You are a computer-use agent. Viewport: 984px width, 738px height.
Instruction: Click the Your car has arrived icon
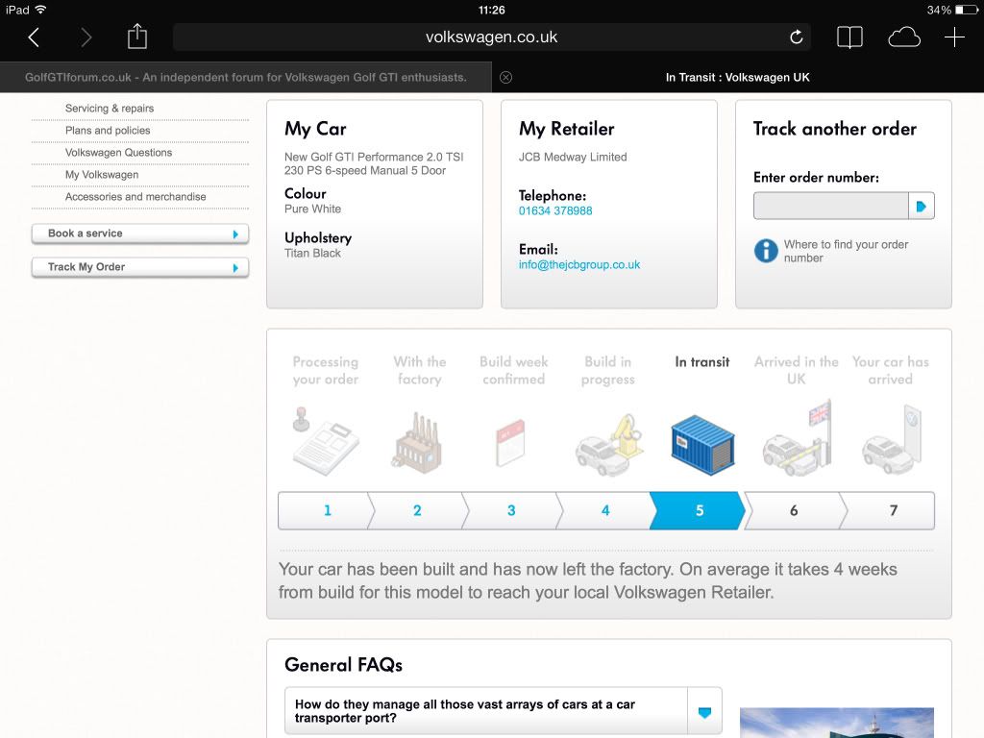pyautogui.click(x=891, y=439)
